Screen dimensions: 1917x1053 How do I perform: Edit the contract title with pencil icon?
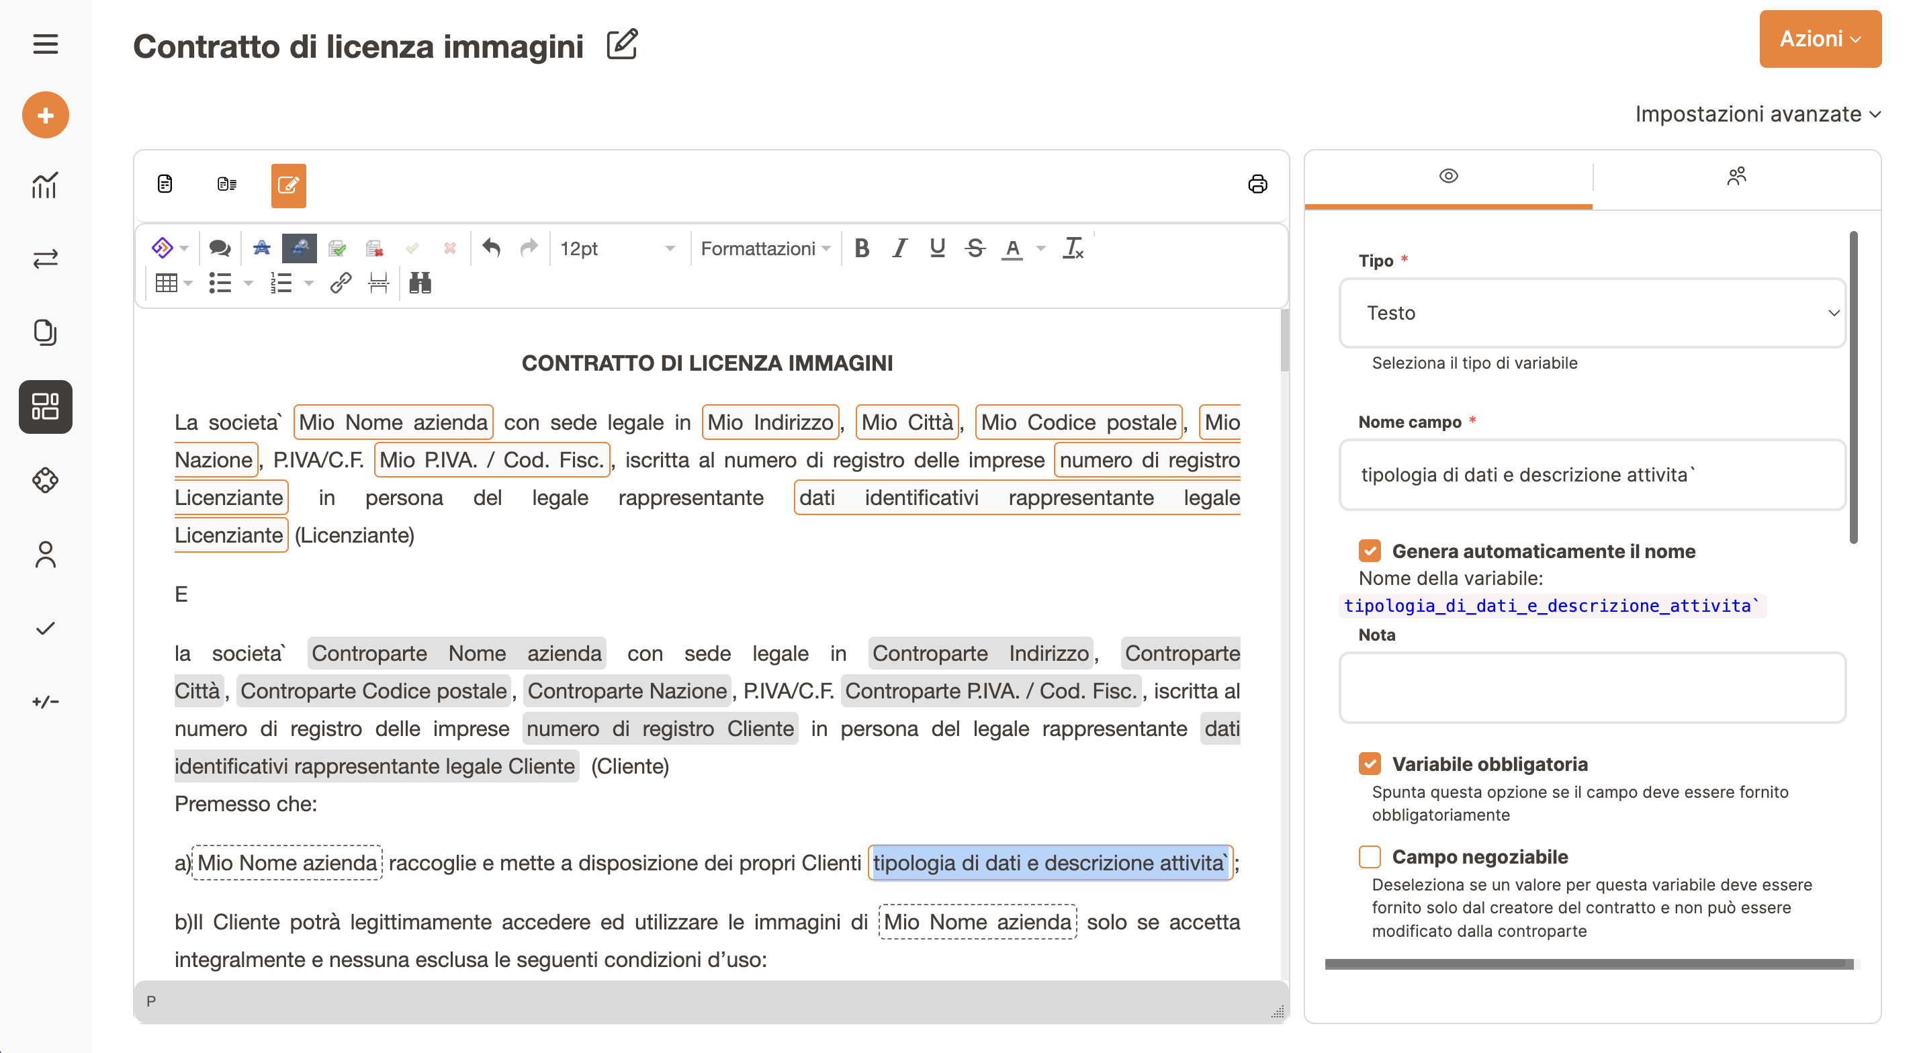click(621, 44)
